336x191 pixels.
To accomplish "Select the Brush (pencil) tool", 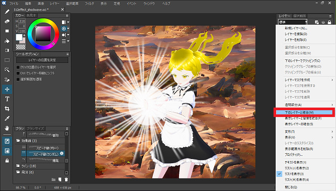I will 7,12.
